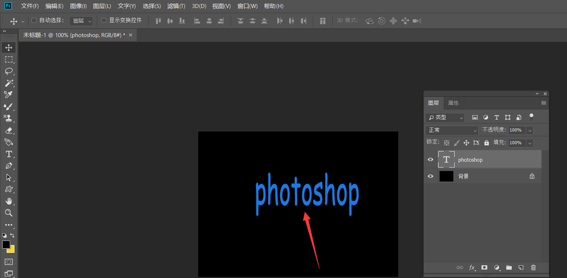Delete layer using the trash icon
The height and width of the screenshot is (278, 567).
[x=533, y=267]
